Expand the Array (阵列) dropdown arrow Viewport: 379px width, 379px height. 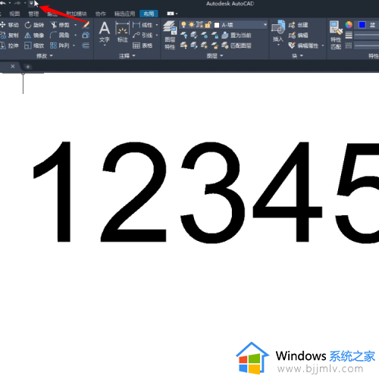click(74, 45)
